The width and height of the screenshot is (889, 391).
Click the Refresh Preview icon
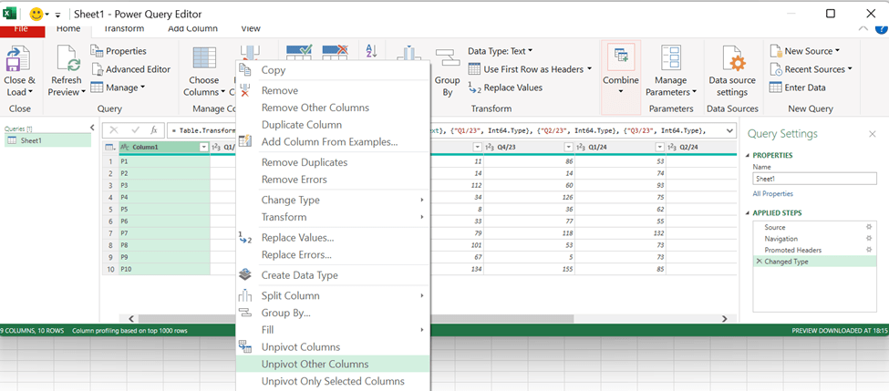coord(66,61)
